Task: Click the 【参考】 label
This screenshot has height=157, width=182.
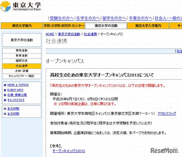Action: (55, 146)
